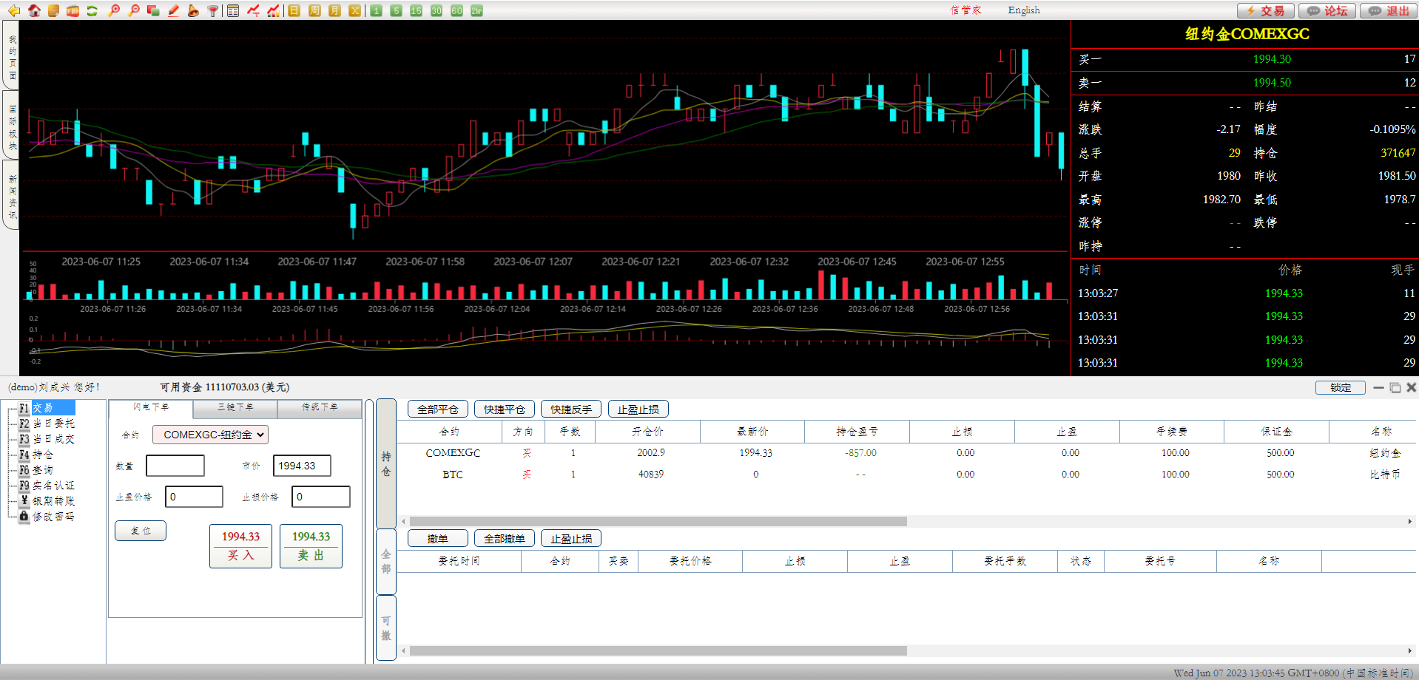Click the 数量 quantity input field
The image size is (1419, 680).
click(x=175, y=466)
